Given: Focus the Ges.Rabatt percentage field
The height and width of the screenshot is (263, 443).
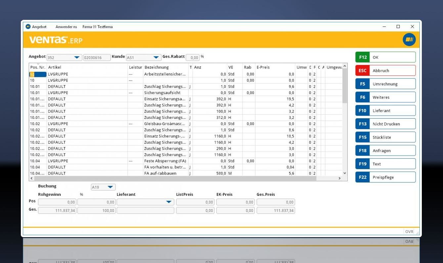Looking at the screenshot, I should click(x=193, y=58).
